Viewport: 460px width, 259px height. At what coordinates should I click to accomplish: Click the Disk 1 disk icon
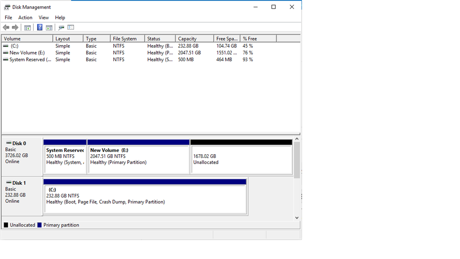pyautogui.click(x=9, y=183)
